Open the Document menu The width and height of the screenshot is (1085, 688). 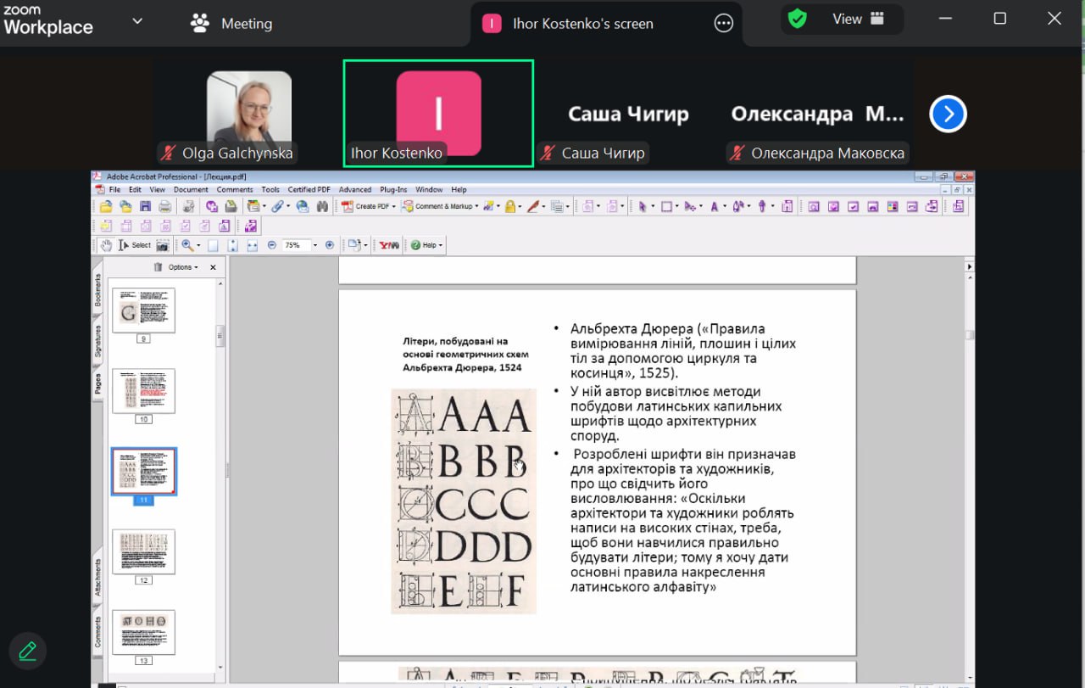point(191,190)
